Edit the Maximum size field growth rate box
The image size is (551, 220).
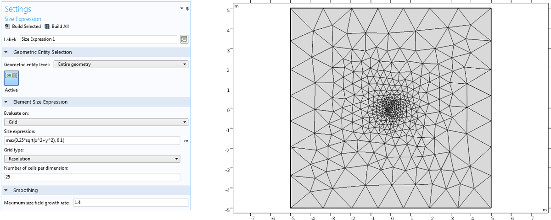pos(130,203)
